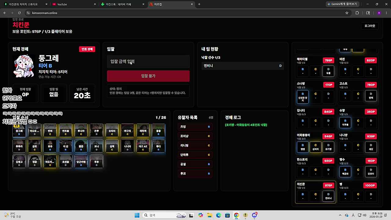
Task: Select the 루루카 player card
Action: click(x=19, y=146)
